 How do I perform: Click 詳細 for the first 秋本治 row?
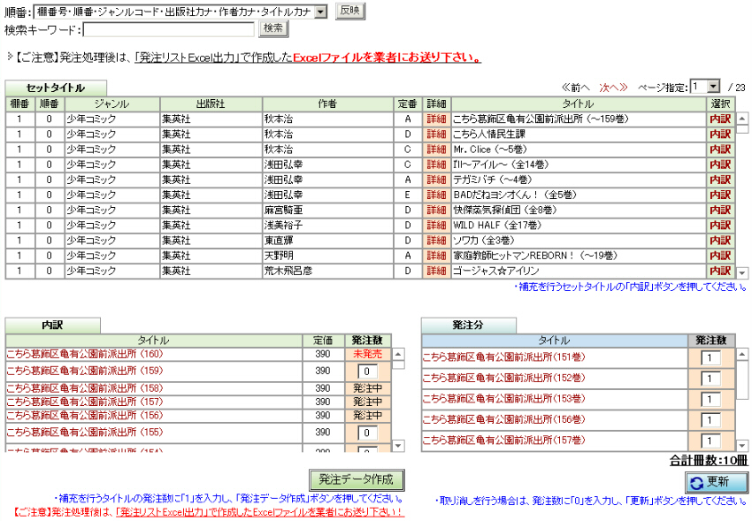434,119
